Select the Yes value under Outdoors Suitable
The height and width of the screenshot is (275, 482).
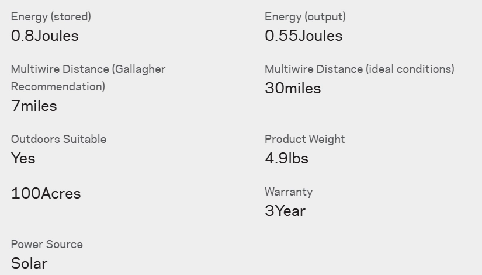point(23,159)
